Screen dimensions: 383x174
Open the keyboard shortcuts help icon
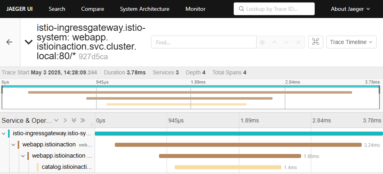(316, 42)
